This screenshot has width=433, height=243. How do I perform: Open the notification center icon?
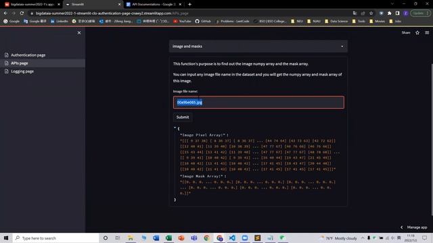click(x=425, y=238)
